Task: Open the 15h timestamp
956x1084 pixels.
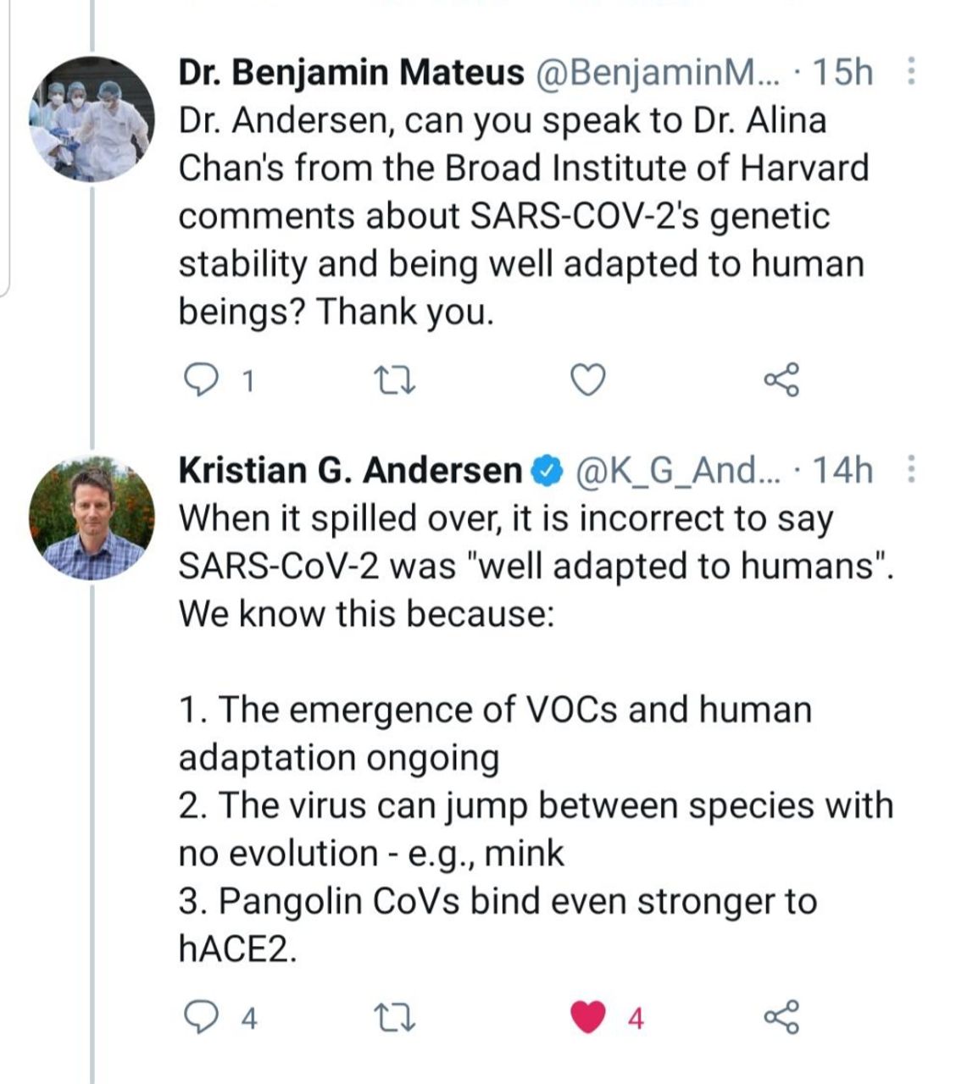Action: tap(842, 73)
